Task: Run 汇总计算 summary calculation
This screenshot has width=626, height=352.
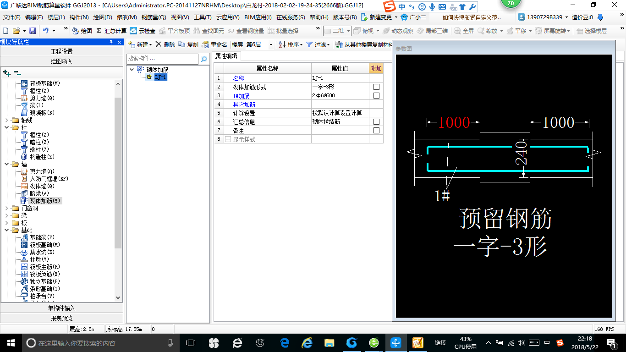Action: coord(111,31)
